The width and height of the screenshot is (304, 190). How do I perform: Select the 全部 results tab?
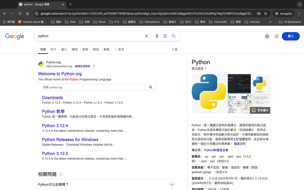(x=43, y=50)
